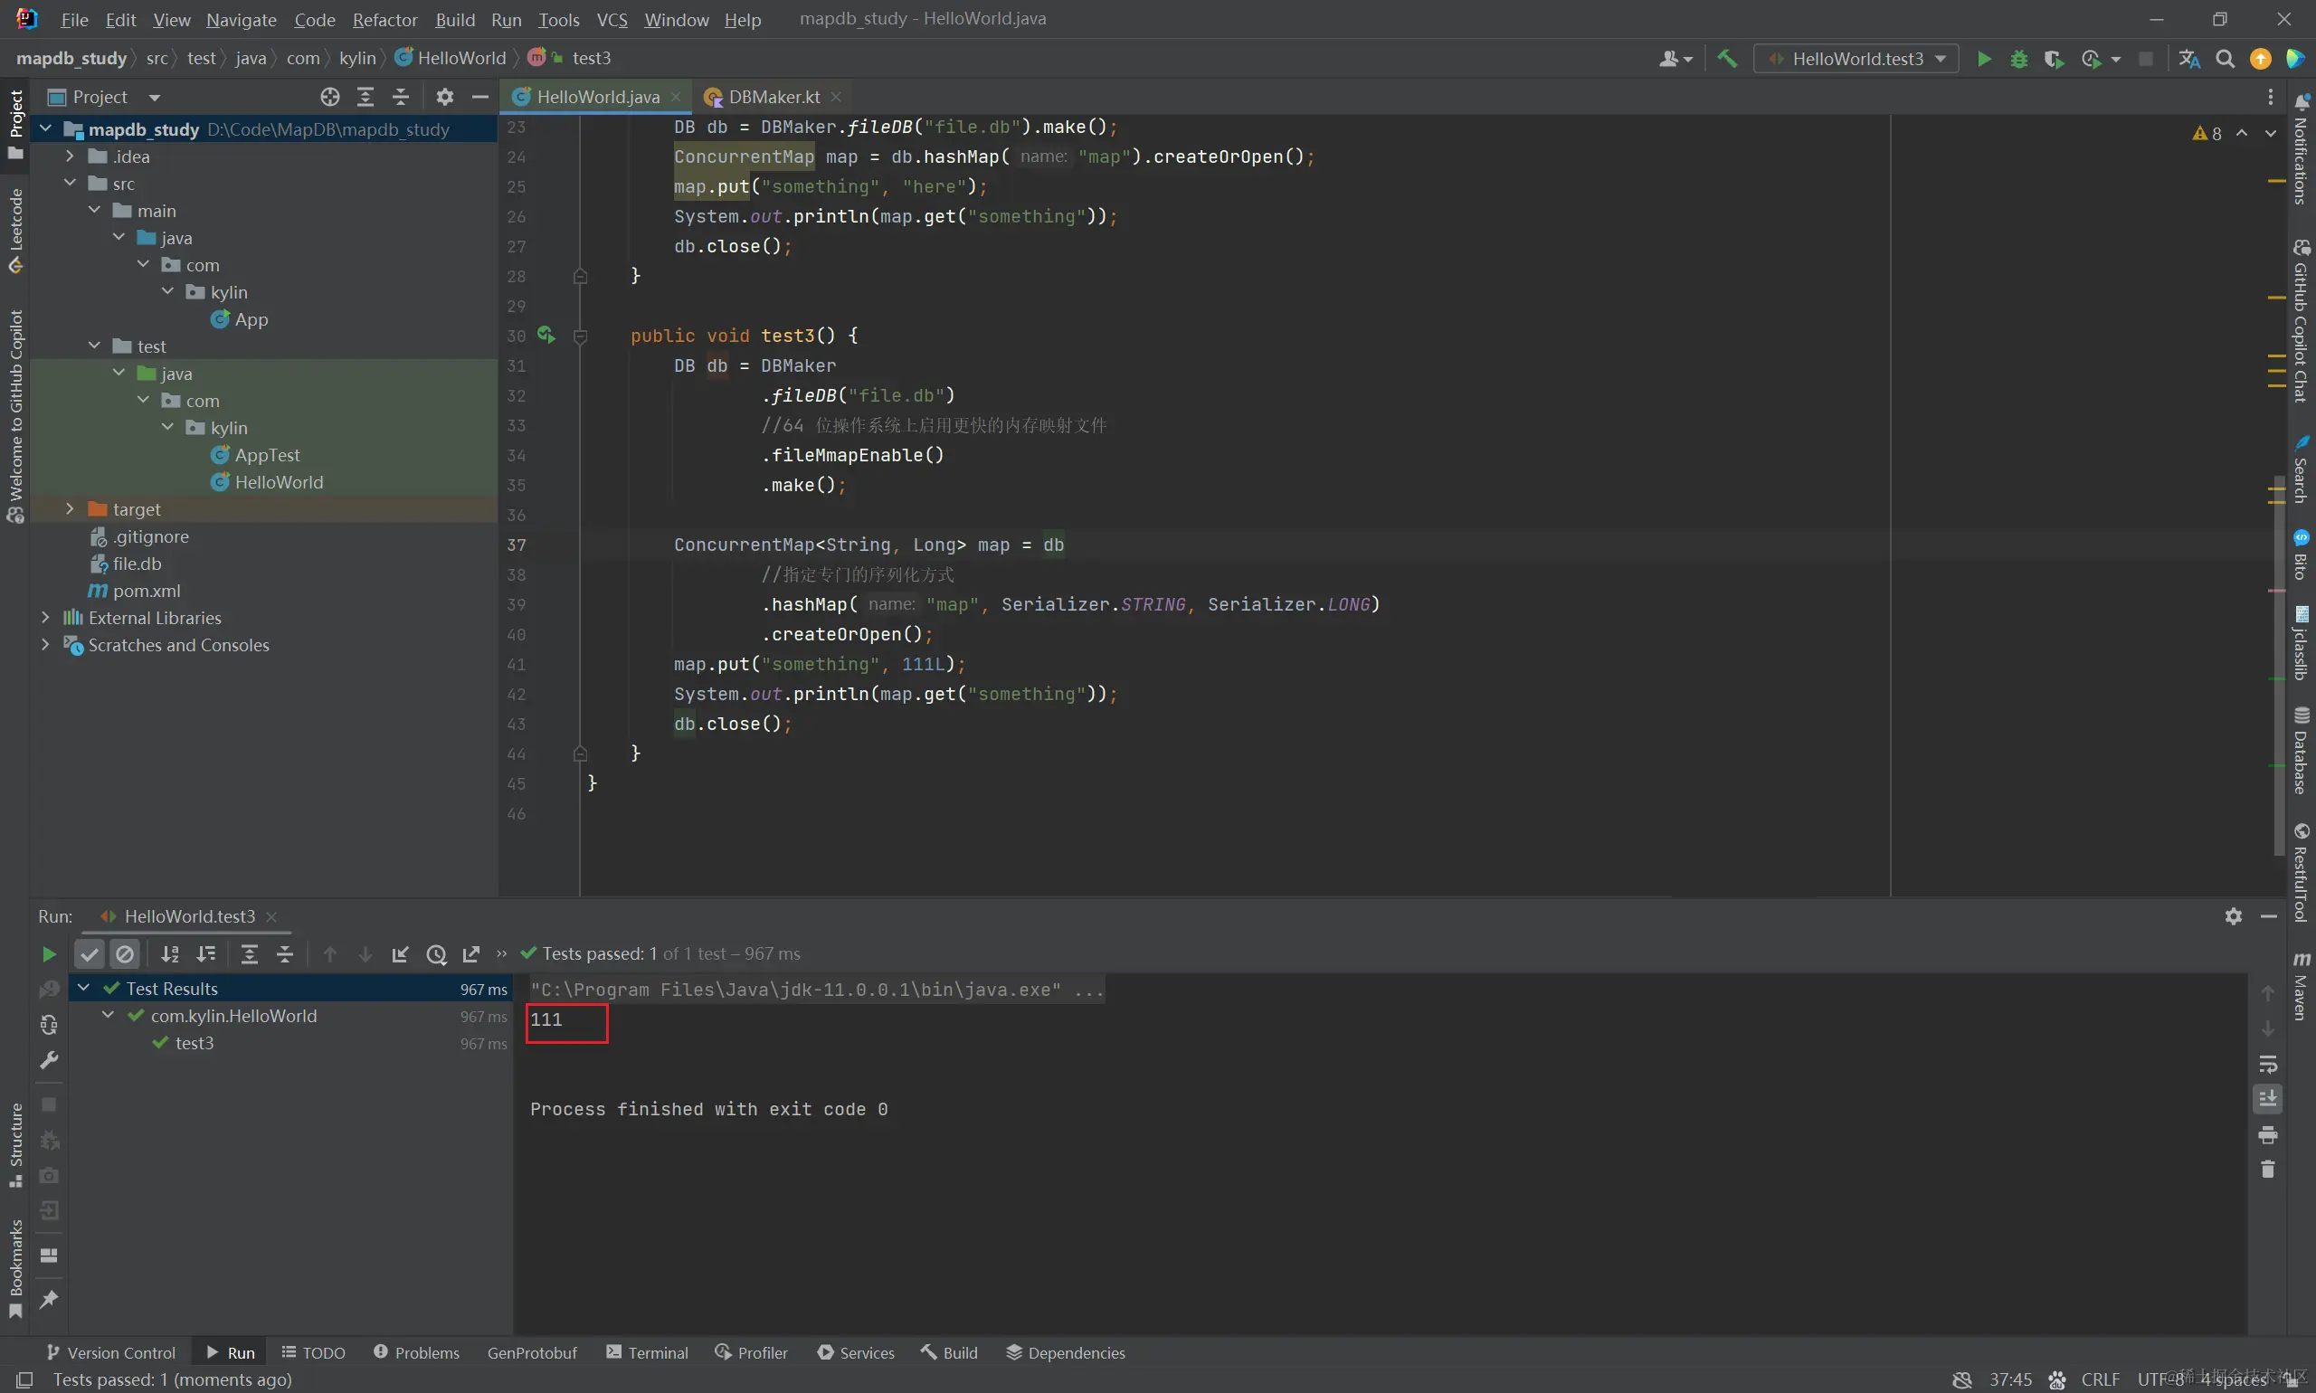The height and width of the screenshot is (1393, 2316).
Task: Start debugging with the bug icon
Action: pos(2018,58)
